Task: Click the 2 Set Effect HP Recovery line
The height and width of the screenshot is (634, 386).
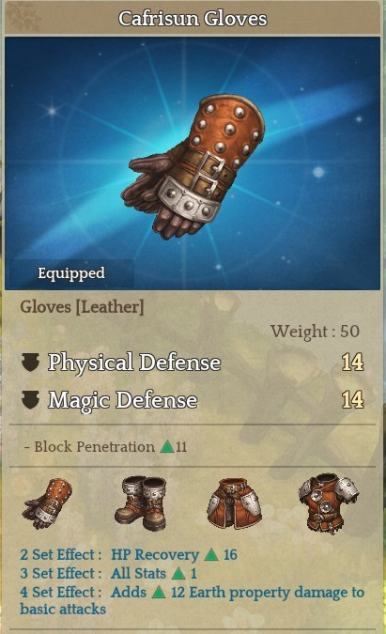Action: click(129, 554)
